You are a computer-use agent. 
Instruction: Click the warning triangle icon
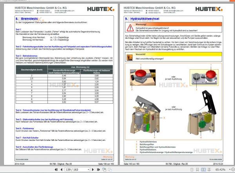click(130, 28)
